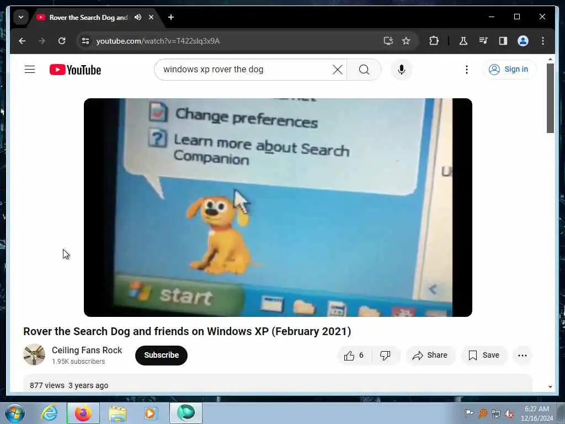Install YouTube app icon in address bar
The image size is (565, 424).
coord(388,41)
